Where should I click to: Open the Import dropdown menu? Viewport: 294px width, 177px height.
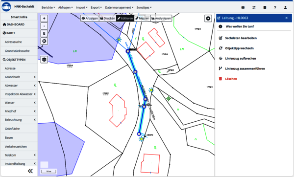coord(81,7)
